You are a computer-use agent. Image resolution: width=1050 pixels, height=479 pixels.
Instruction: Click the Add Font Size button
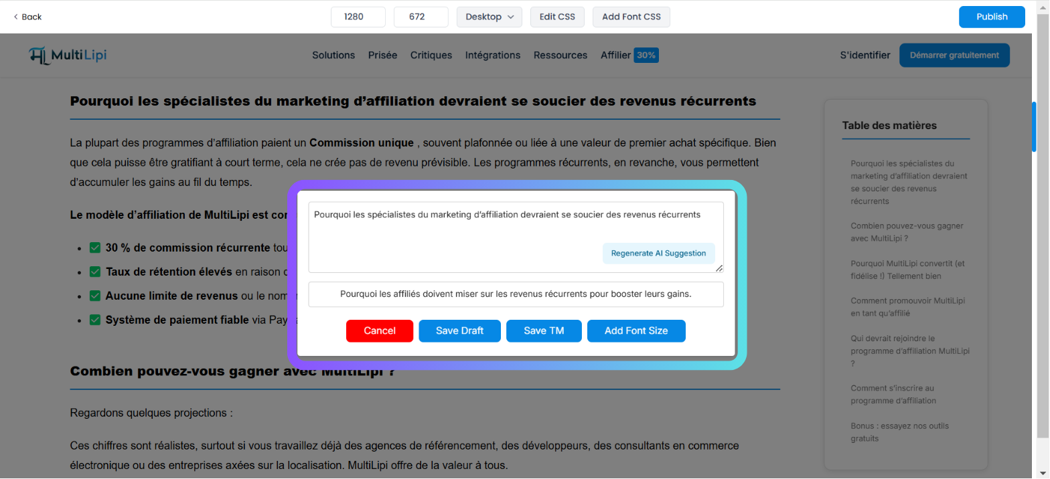[636, 331]
